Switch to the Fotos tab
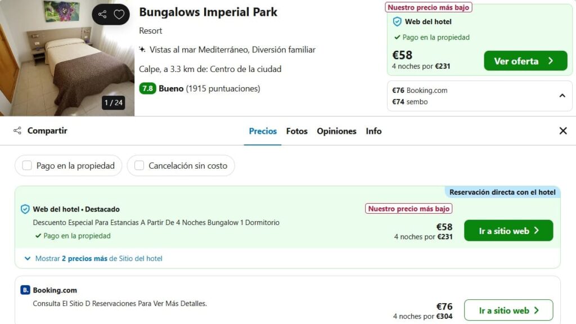 pos(297,131)
